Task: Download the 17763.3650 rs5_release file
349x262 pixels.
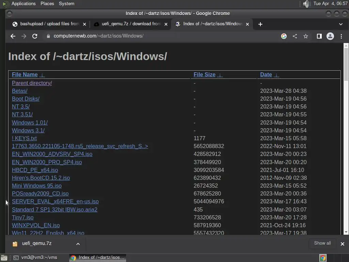Action: point(80,146)
